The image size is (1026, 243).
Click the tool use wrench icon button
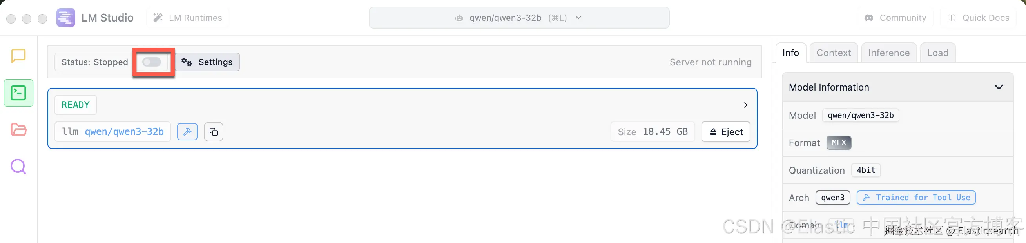click(187, 132)
